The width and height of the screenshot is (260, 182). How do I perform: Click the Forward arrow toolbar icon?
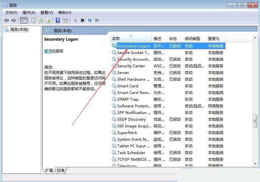click(14, 21)
